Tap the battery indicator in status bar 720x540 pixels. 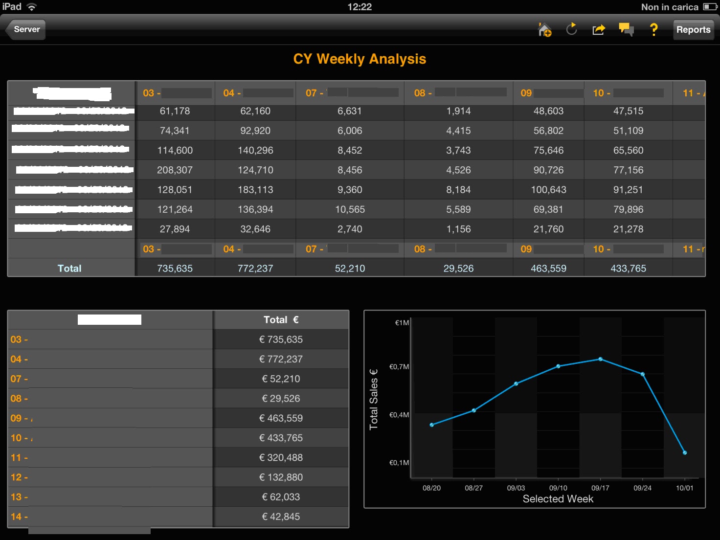click(709, 7)
